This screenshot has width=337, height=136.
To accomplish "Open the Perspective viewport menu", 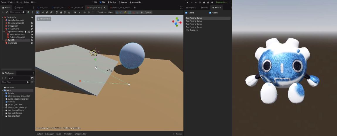I will 44,19.
